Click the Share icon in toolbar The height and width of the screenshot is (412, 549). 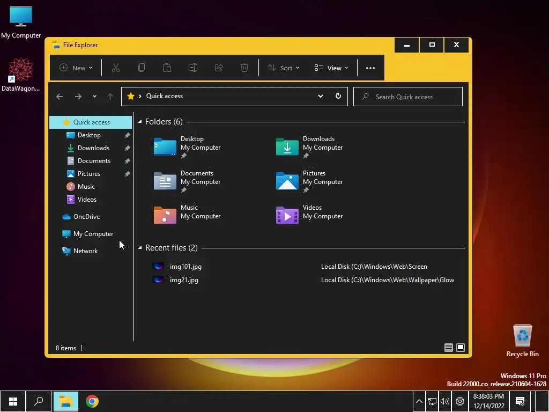tap(219, 68)
